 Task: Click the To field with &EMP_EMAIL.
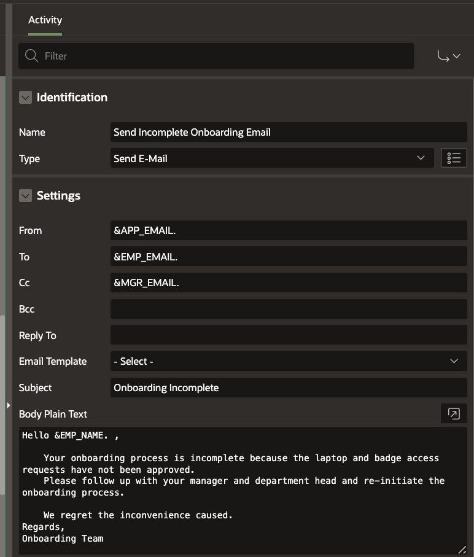(x=288, y=257)
